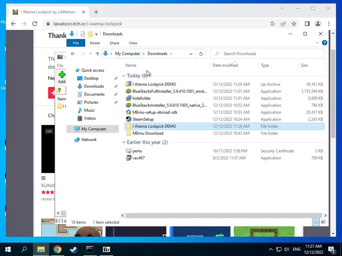Select the BlueStacksFullInstaller application file
The height and width of the screenshot is (256, 342).
click(224, 91)
